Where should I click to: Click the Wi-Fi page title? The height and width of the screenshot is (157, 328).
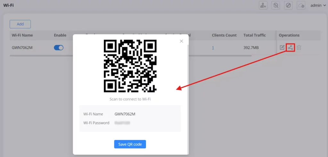pos(8,5)
